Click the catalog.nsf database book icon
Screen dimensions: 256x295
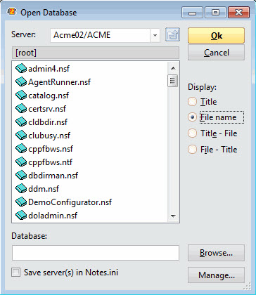21,96
